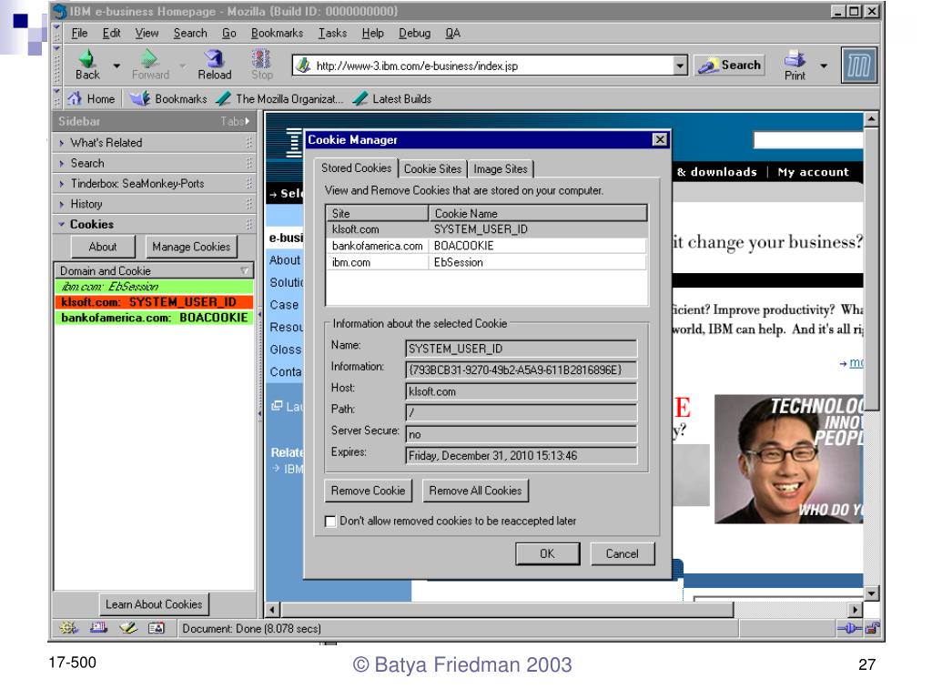Switch to the Stored Cookies tab
This screenshot has width=932, height=699.
click(x=356, y=168)
